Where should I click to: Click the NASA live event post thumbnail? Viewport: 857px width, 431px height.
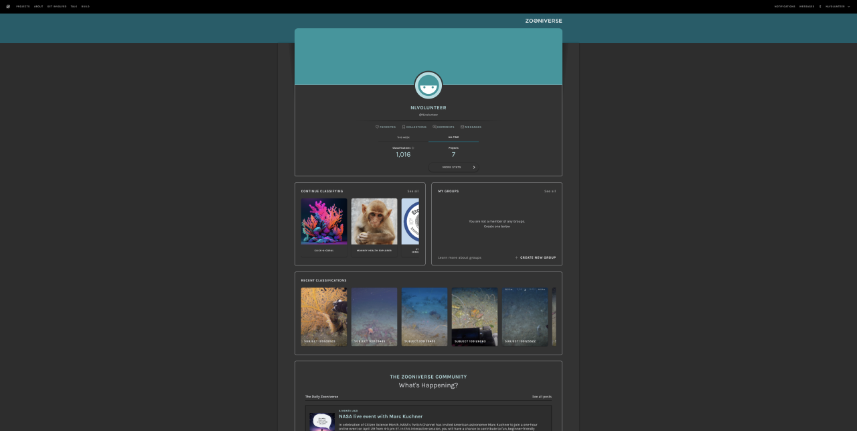click(322, 422)
